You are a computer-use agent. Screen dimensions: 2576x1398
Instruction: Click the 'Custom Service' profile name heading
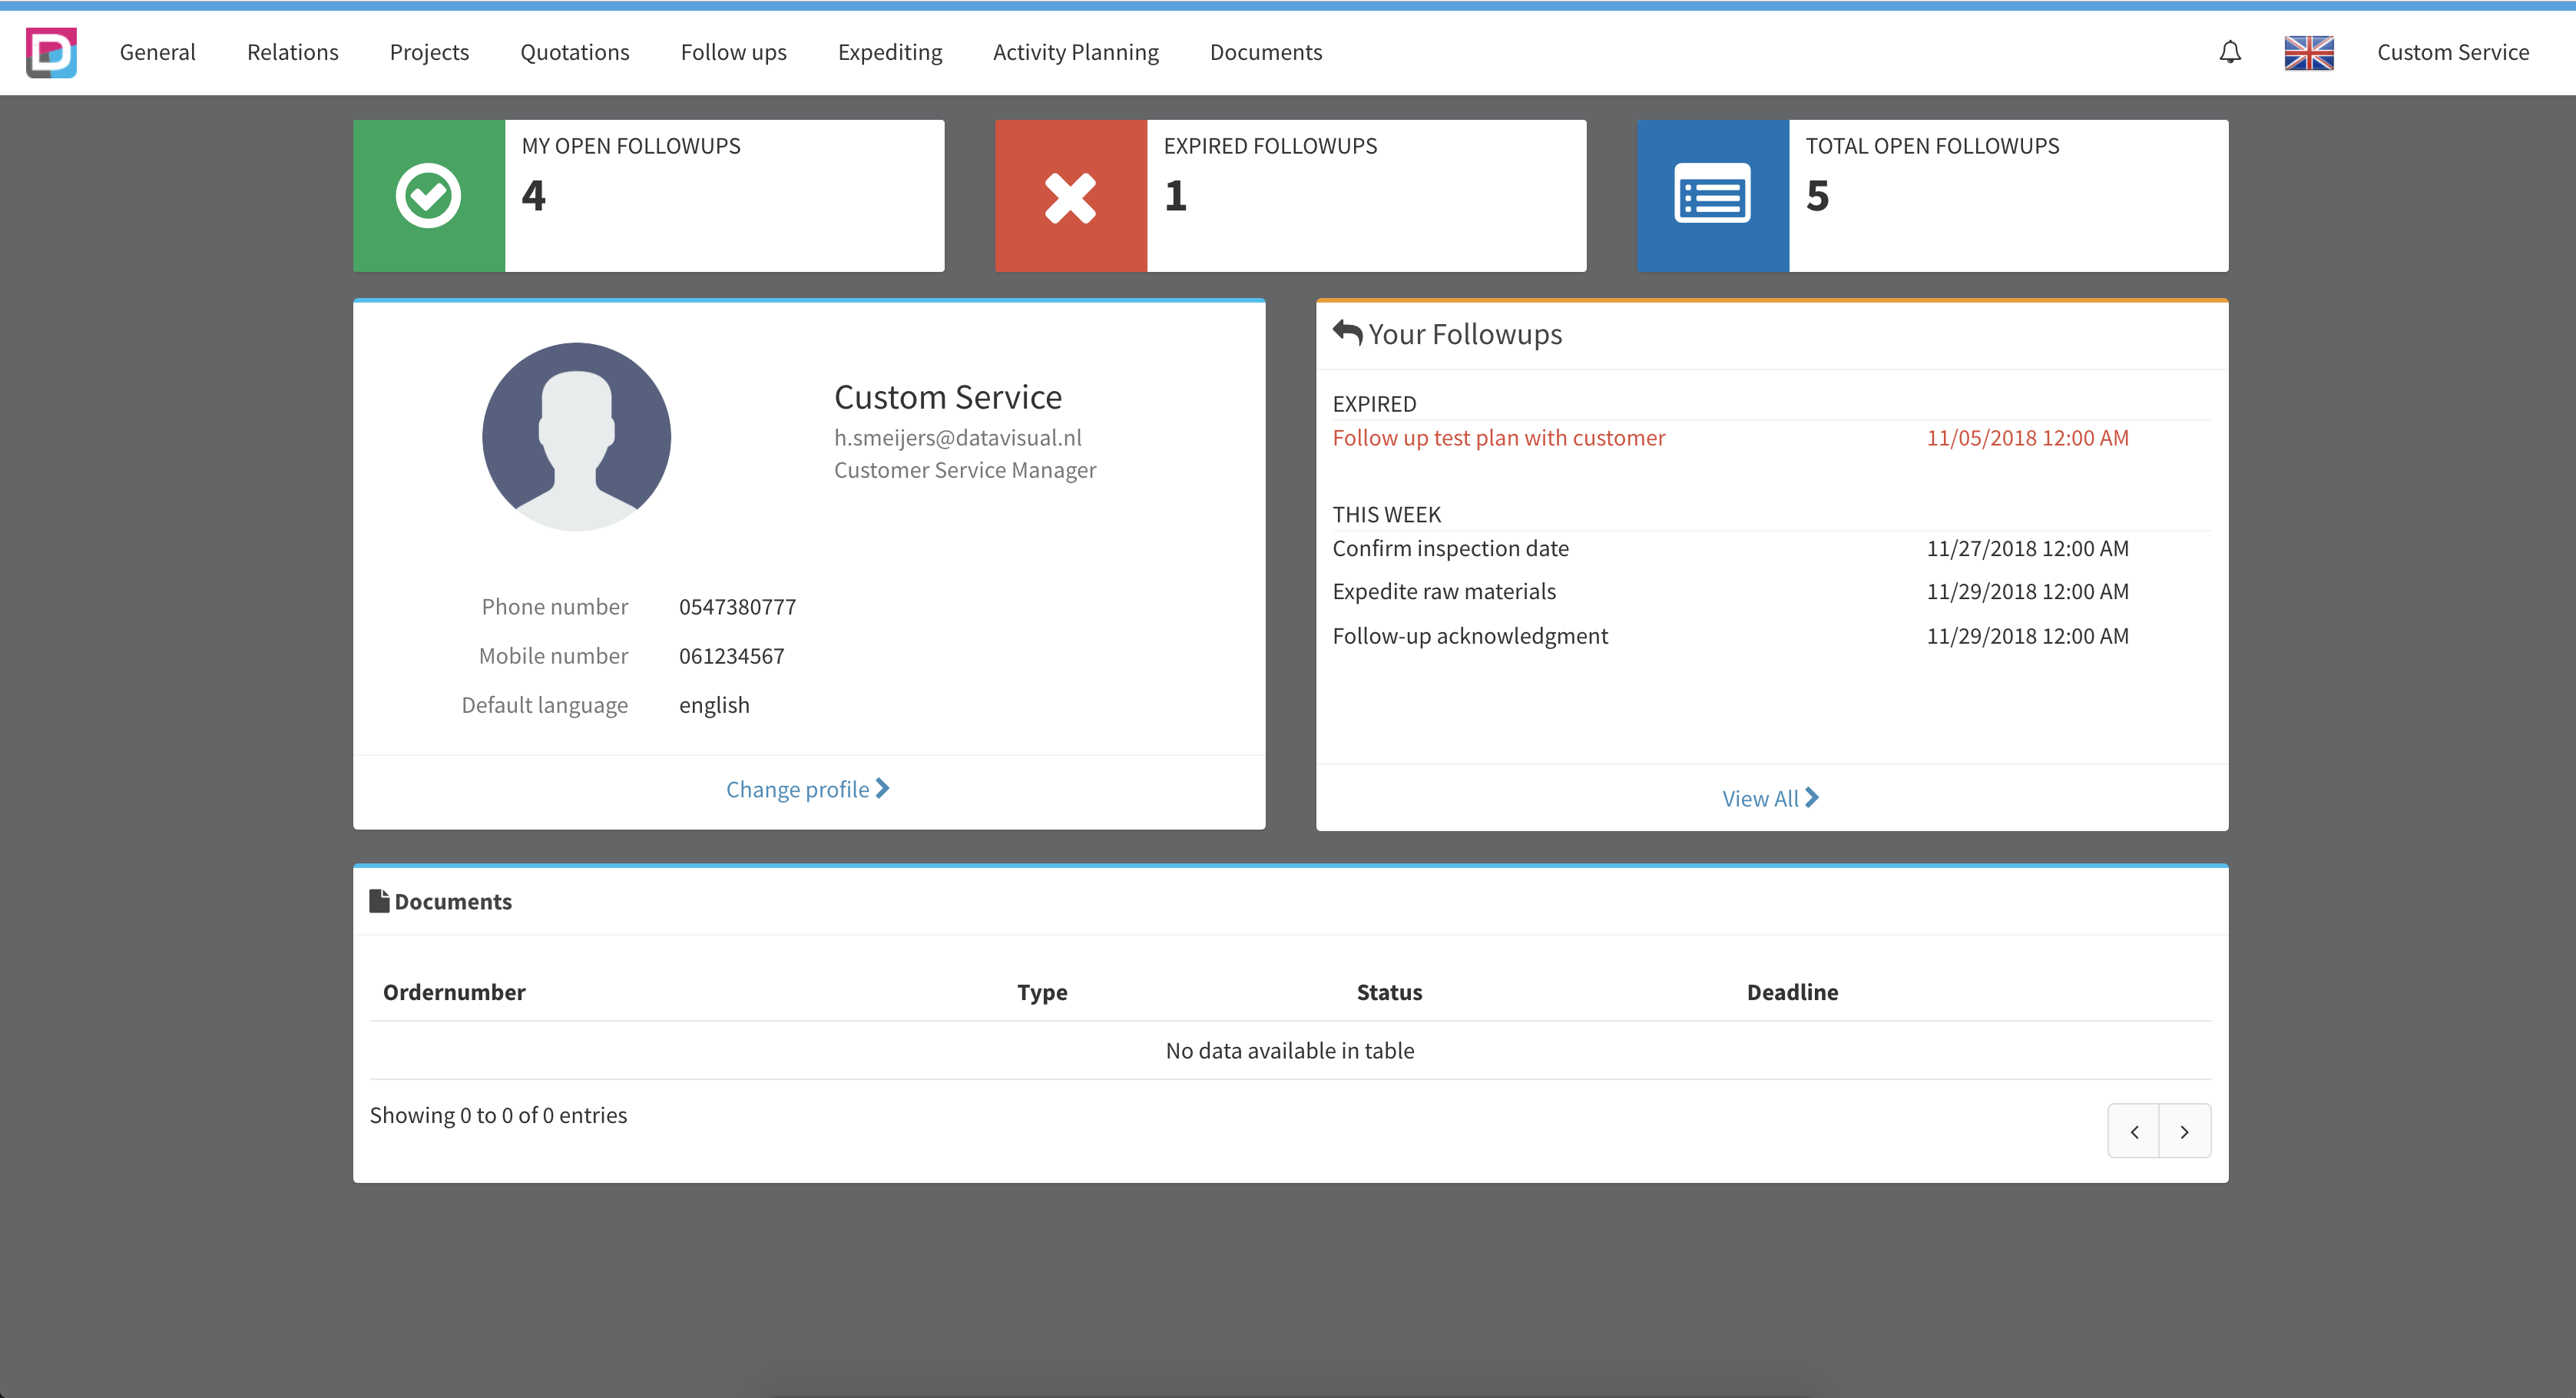948,397
